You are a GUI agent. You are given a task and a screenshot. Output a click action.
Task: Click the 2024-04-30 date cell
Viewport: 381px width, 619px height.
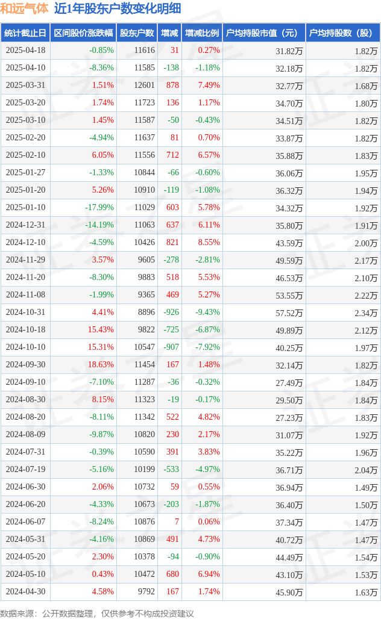(x=26, y=591)
